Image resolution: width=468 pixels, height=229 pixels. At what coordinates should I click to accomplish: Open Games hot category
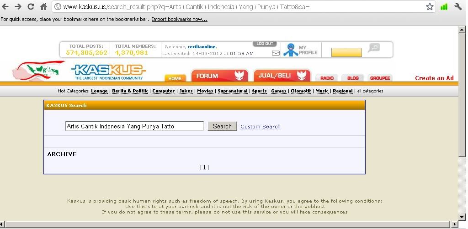[279, 91]
